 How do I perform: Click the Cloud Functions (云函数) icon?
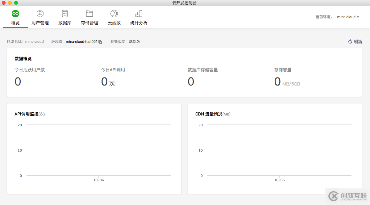(x=114, y=14)
